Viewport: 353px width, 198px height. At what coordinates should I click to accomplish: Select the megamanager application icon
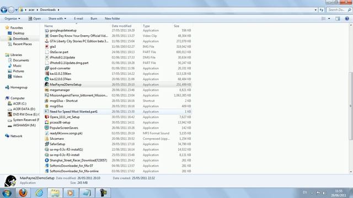coord(47,90)
